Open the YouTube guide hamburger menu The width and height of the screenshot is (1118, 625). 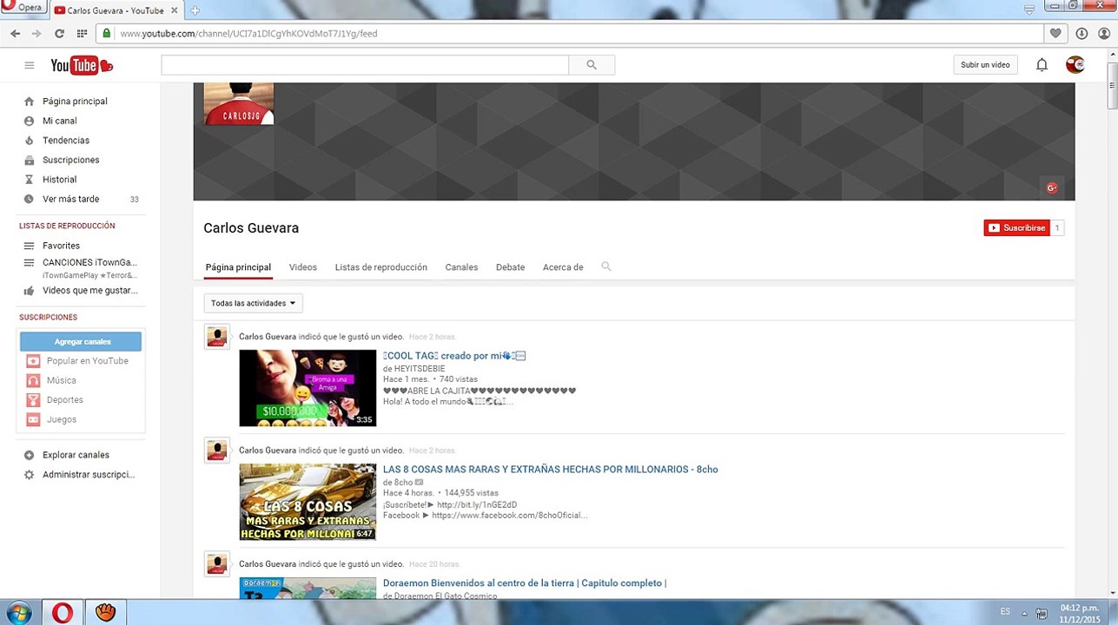pyautogui.click(x=29, y=65)
